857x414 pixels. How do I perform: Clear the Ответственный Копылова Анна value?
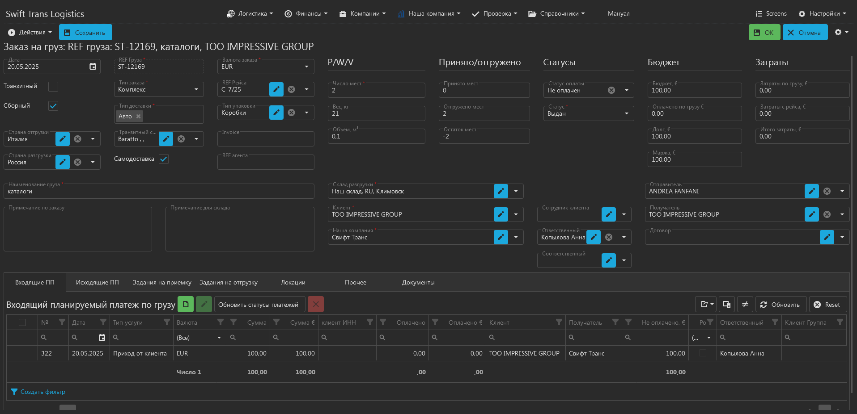point(609,237)
